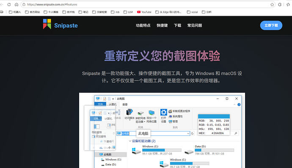
Task: Reload the page with the refresh icon
Action: 9,5
